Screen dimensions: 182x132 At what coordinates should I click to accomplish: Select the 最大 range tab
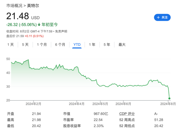pyautogui.click(x=122, y=45)
